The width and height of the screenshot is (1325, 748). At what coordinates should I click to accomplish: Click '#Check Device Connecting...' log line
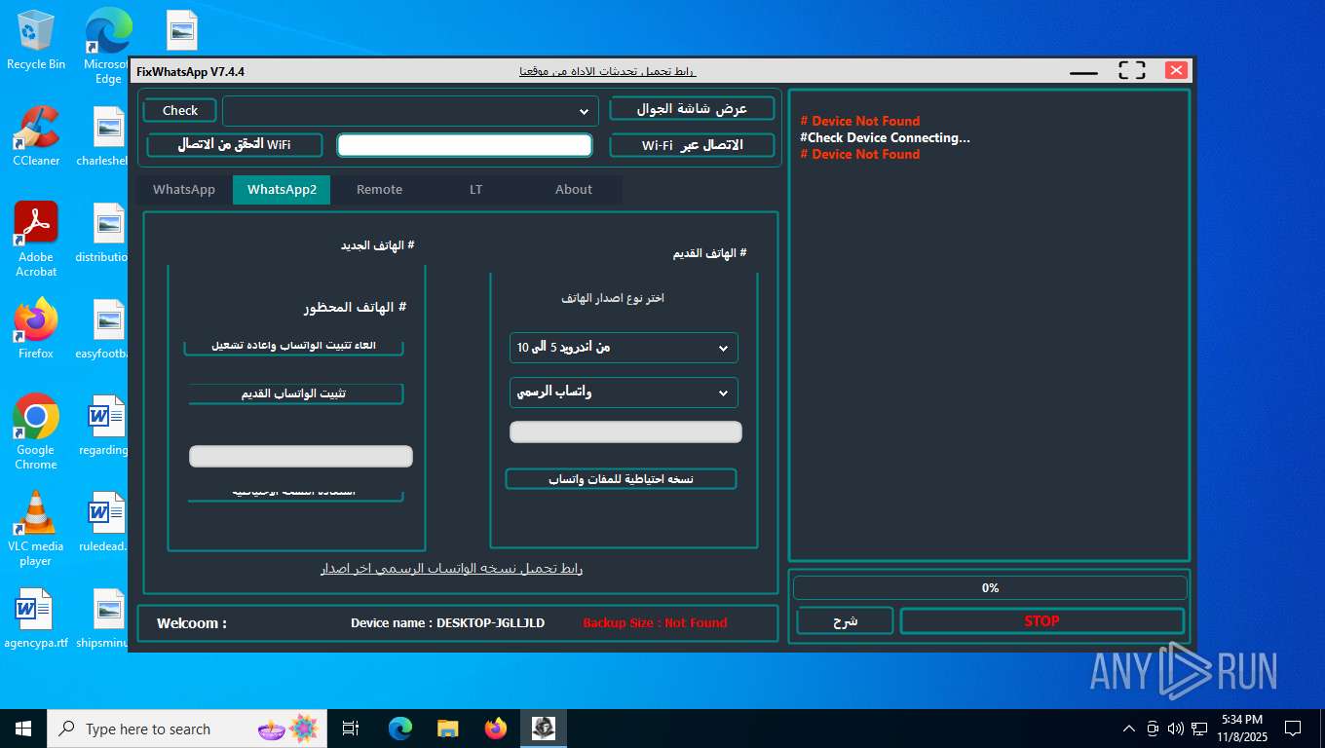tap(885, 137)
